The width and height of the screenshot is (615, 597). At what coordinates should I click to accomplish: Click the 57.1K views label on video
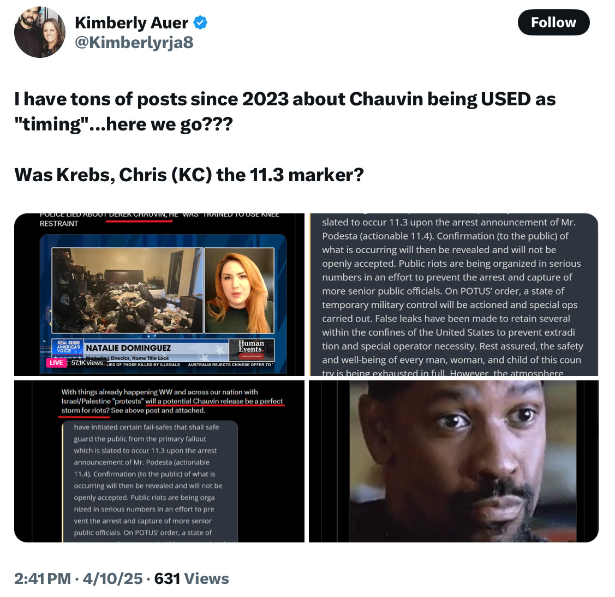click(x=87, y=363)
